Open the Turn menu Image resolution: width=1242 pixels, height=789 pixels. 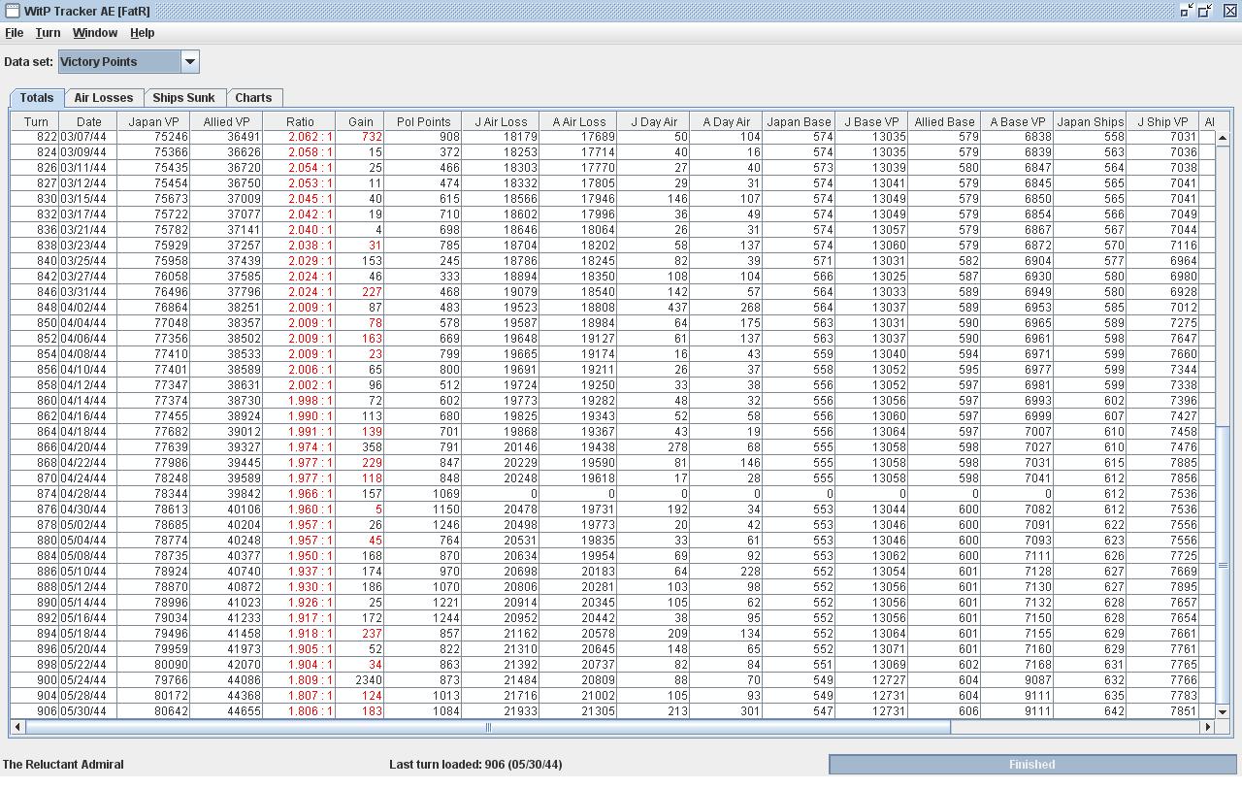point(48,33)
